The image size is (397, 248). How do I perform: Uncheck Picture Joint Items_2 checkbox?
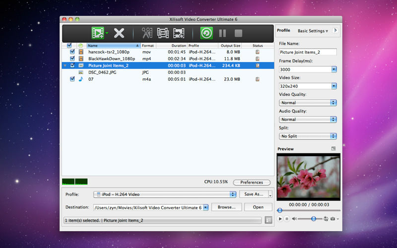coord(72,65)
